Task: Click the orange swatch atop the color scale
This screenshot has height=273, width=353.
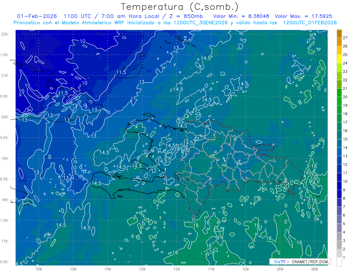Action: point(339,34)
